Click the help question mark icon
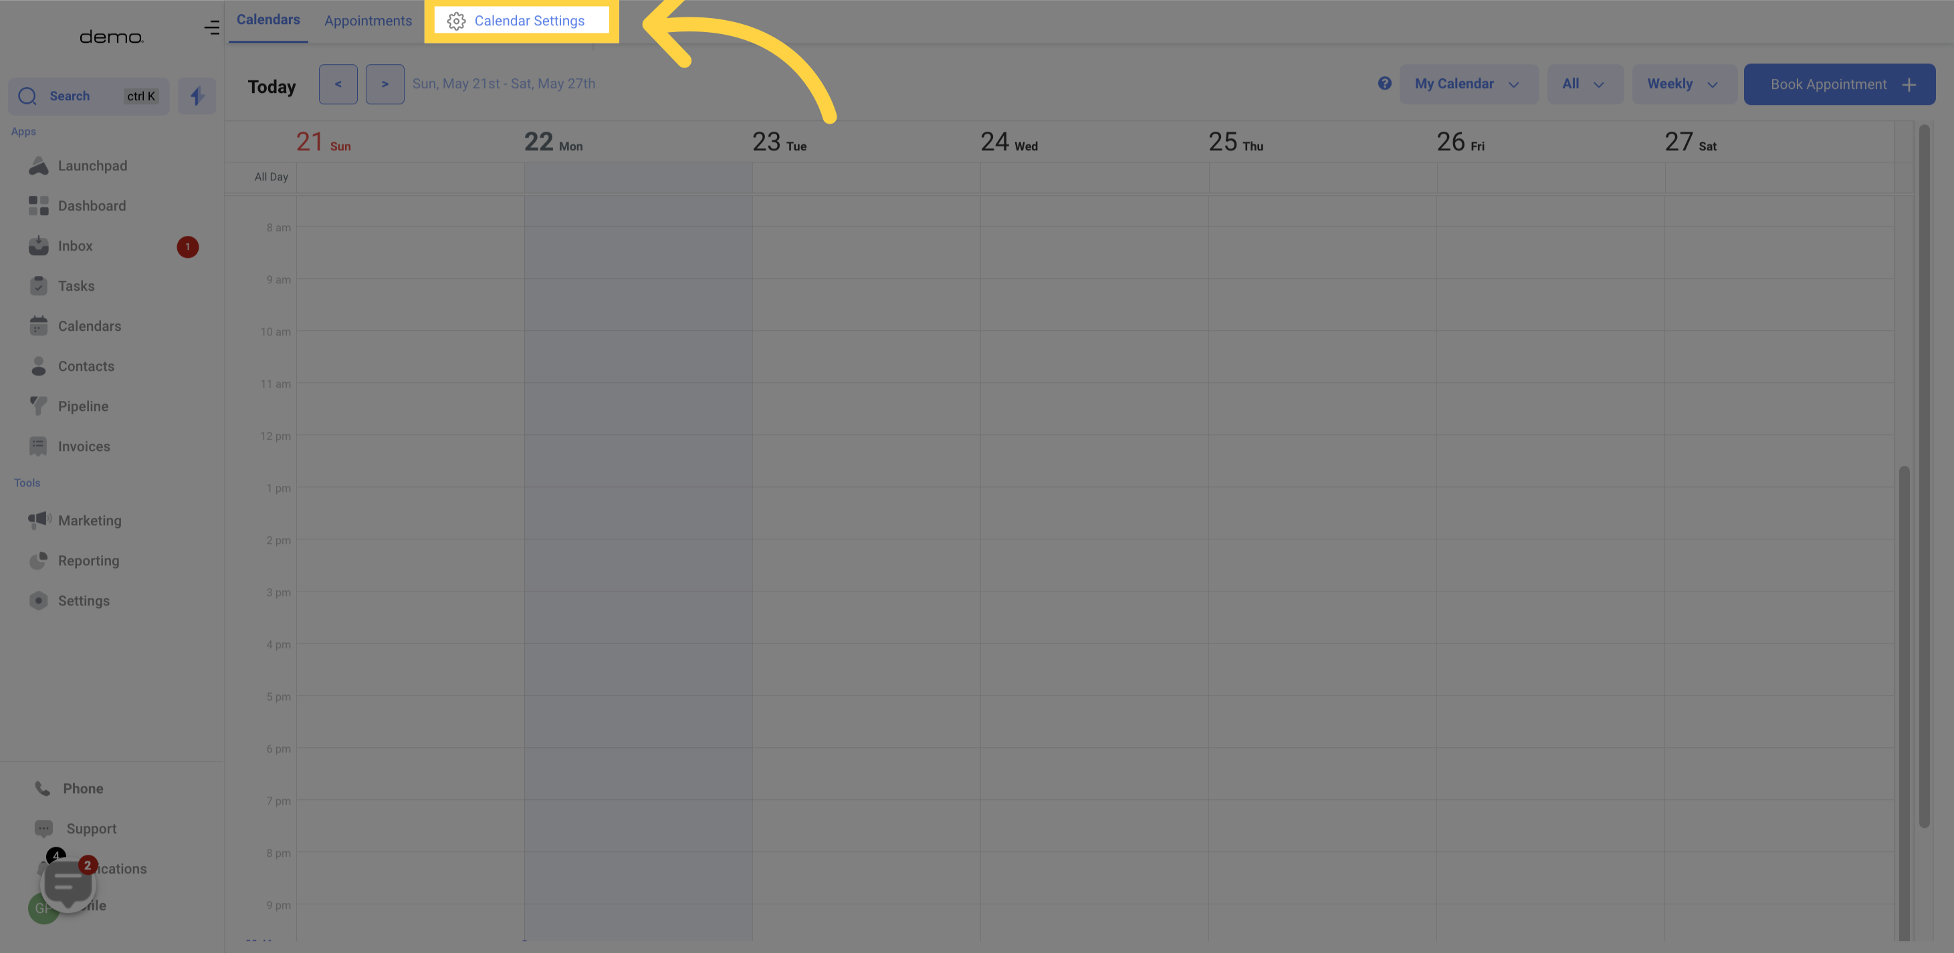Viewport: 1954px width, 953px height. [1384, 82]
